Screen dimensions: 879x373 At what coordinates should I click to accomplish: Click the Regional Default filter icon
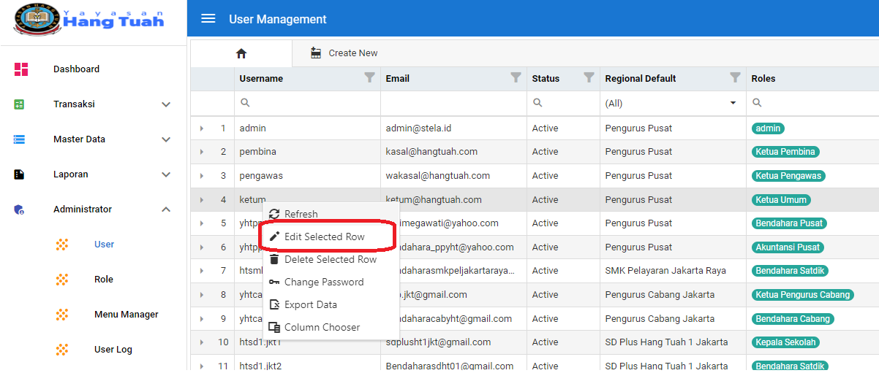click(x=735, y=78)
